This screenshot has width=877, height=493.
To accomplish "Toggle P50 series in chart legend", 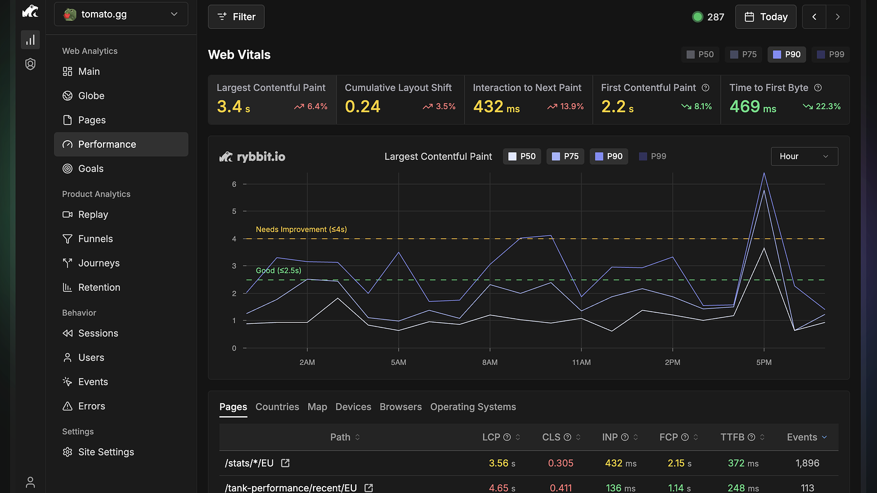I will point(522,157).
